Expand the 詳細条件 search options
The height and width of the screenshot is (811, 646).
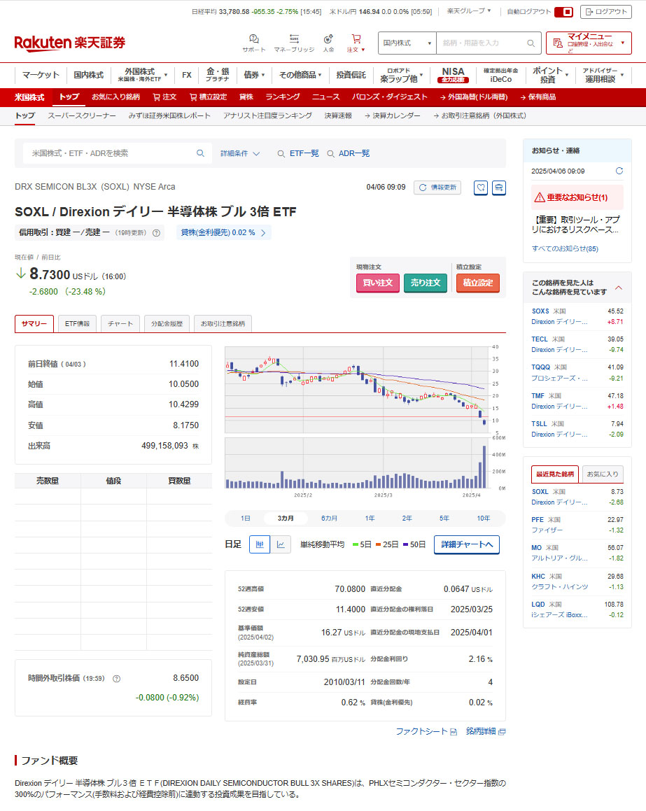(240, 153)
